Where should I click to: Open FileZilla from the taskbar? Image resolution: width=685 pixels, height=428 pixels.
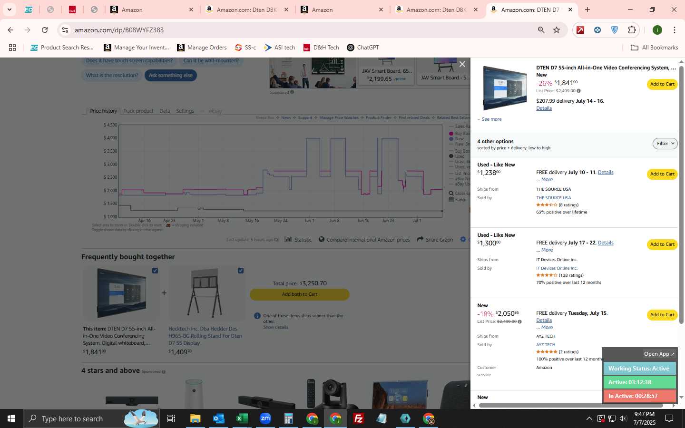[359, 418]
